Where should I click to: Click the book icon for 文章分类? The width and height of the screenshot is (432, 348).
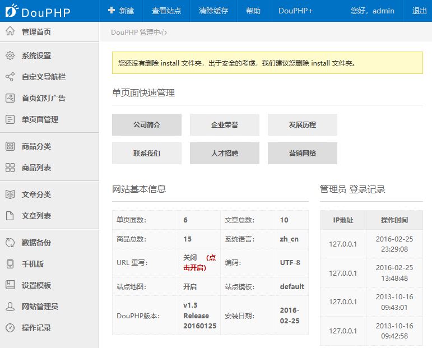[10, 194]
